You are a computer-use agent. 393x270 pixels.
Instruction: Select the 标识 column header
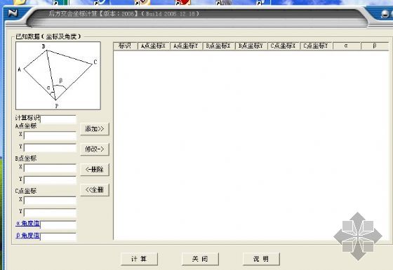click(x=126, y=46)
